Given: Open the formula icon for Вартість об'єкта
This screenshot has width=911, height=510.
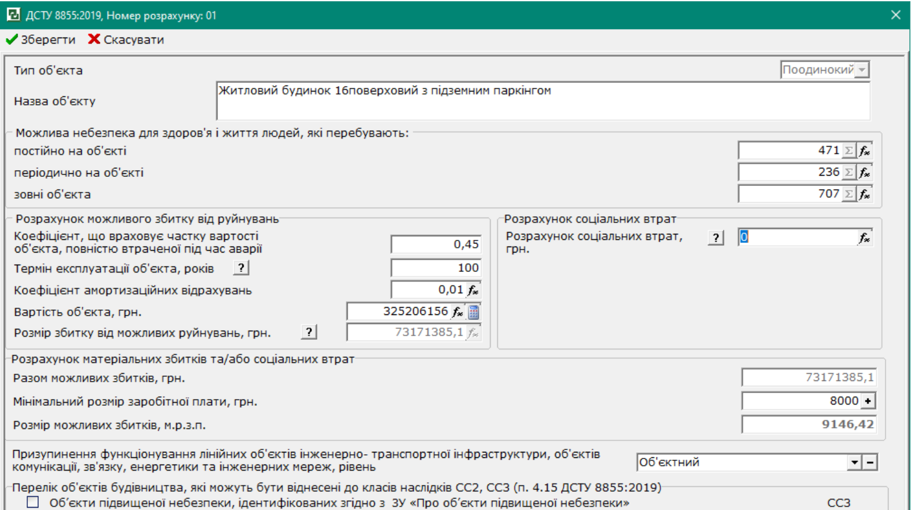Looking at the screenshot, I should point(458,312).
